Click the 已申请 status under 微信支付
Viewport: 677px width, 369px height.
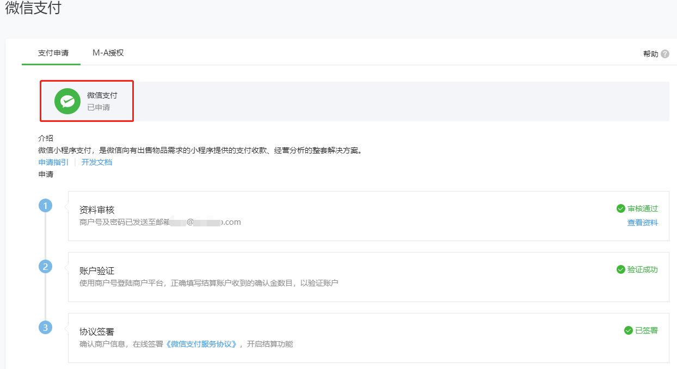pyautogui.click(x=99, y=107)
